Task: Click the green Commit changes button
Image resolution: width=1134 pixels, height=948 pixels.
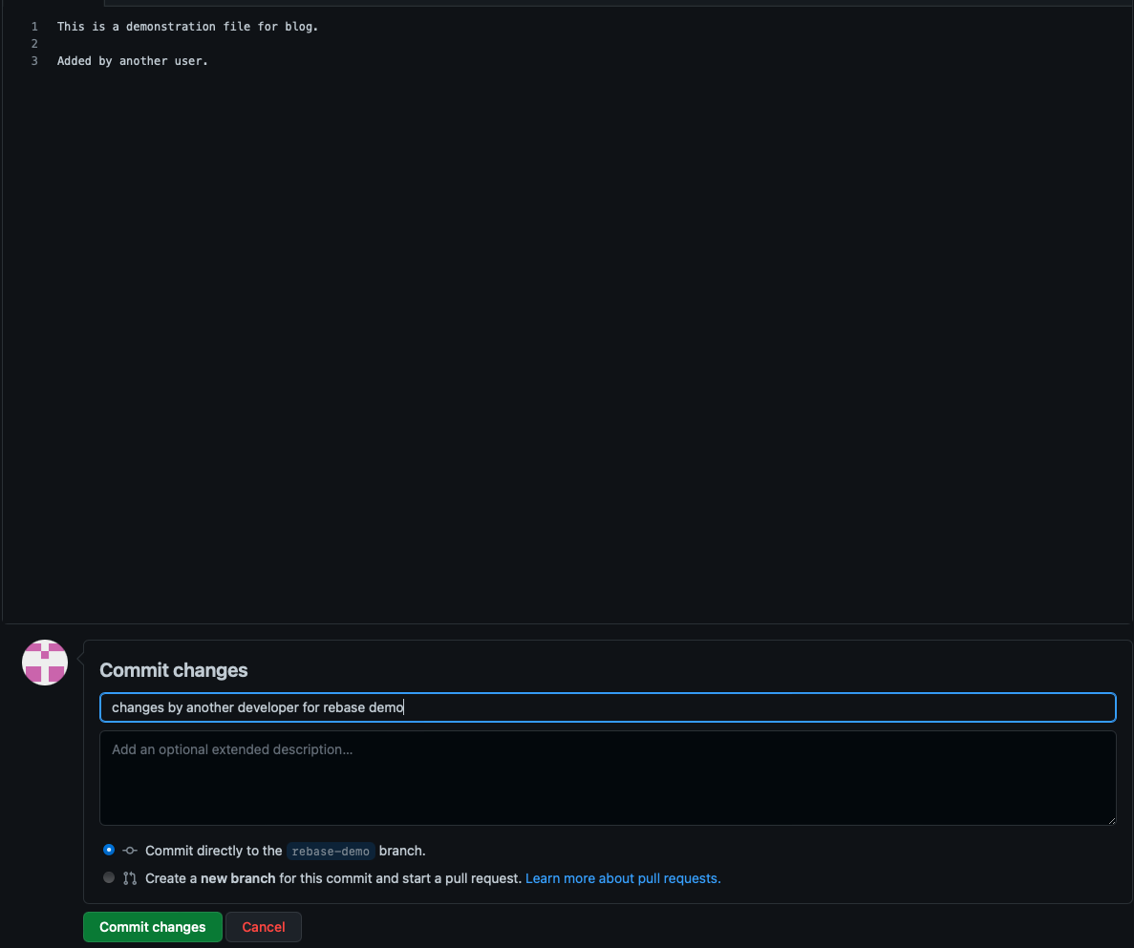Action: coord(153,927)
